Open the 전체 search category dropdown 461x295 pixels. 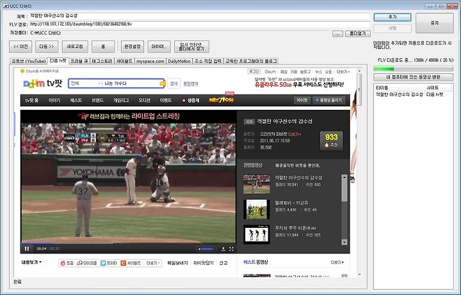point(86,84)
